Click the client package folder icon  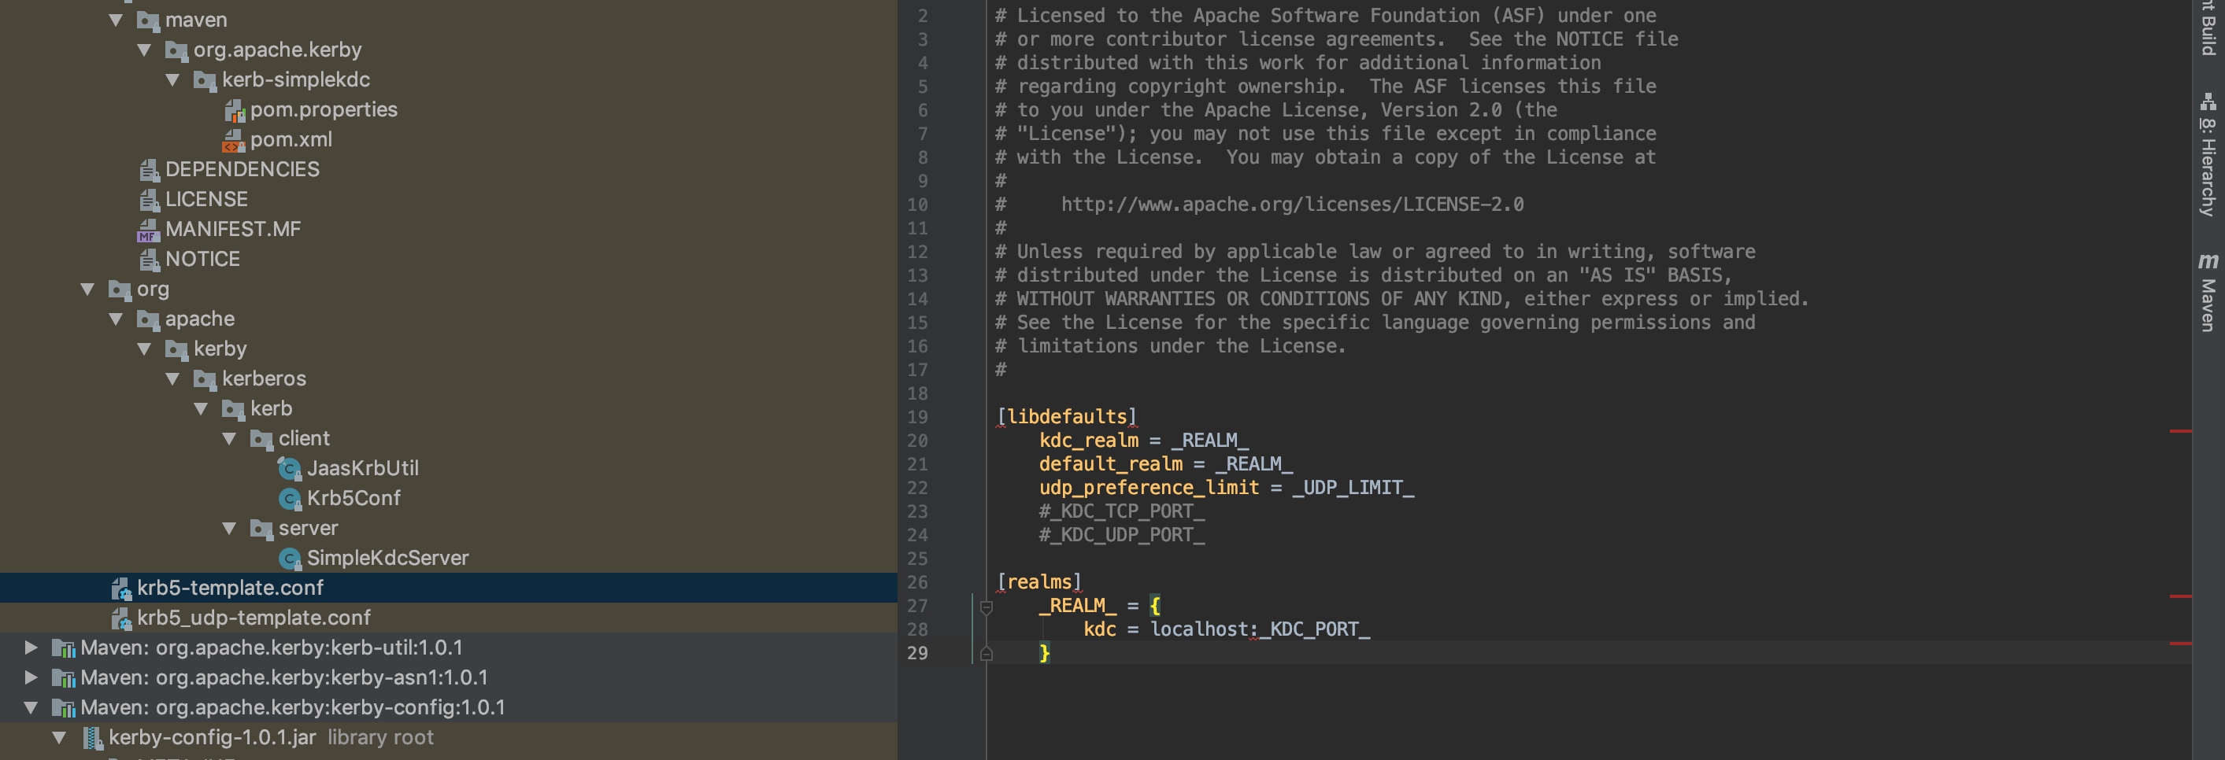[x=261, y=439]
